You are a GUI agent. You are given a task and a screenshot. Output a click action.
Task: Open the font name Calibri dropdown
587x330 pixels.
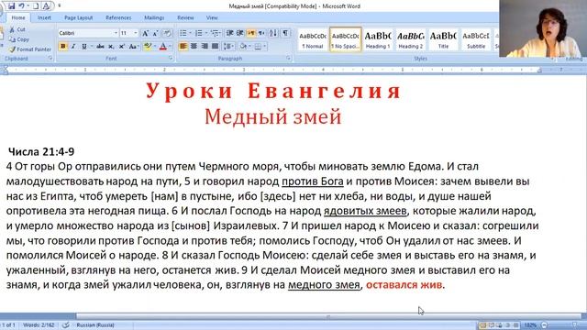[116, 33]
